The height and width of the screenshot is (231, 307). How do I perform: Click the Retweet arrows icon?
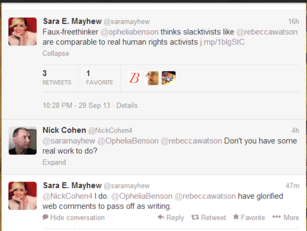195,217
